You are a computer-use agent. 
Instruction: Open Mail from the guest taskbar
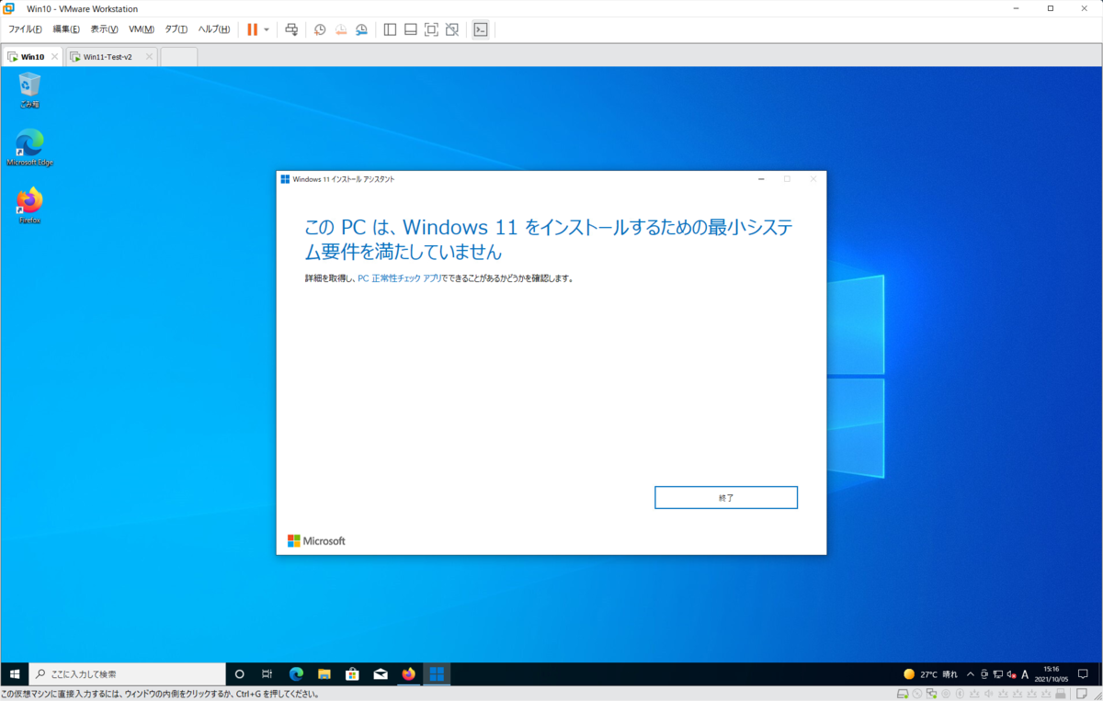[x=381, y=673]
